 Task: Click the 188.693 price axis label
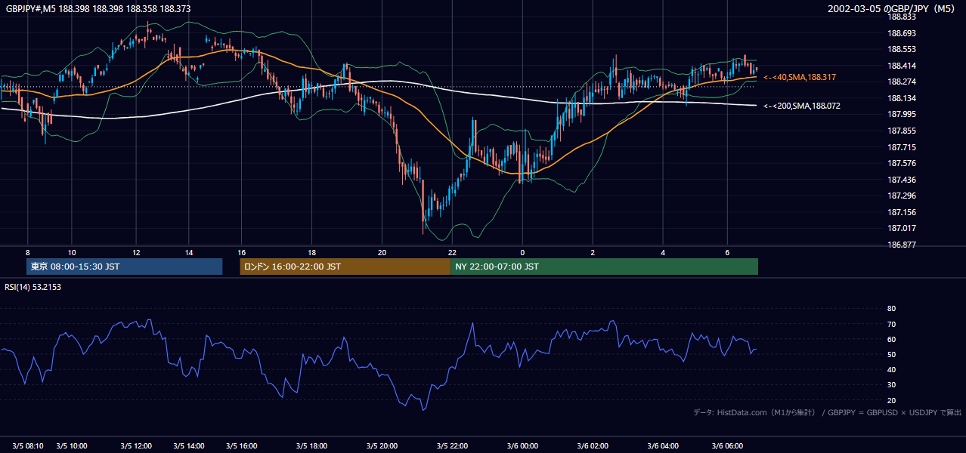coord(902,33)
